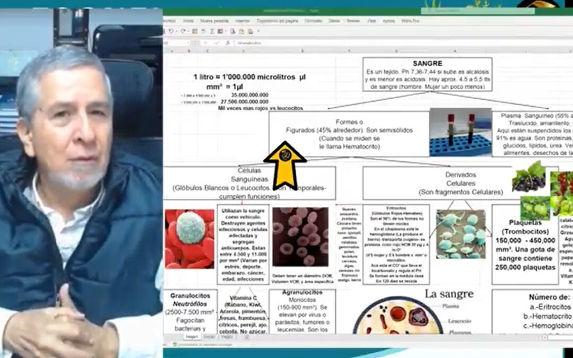This screenshot has width=573, height=358.
Task: Click the platelets illustration image
Action: click(461, 234)
